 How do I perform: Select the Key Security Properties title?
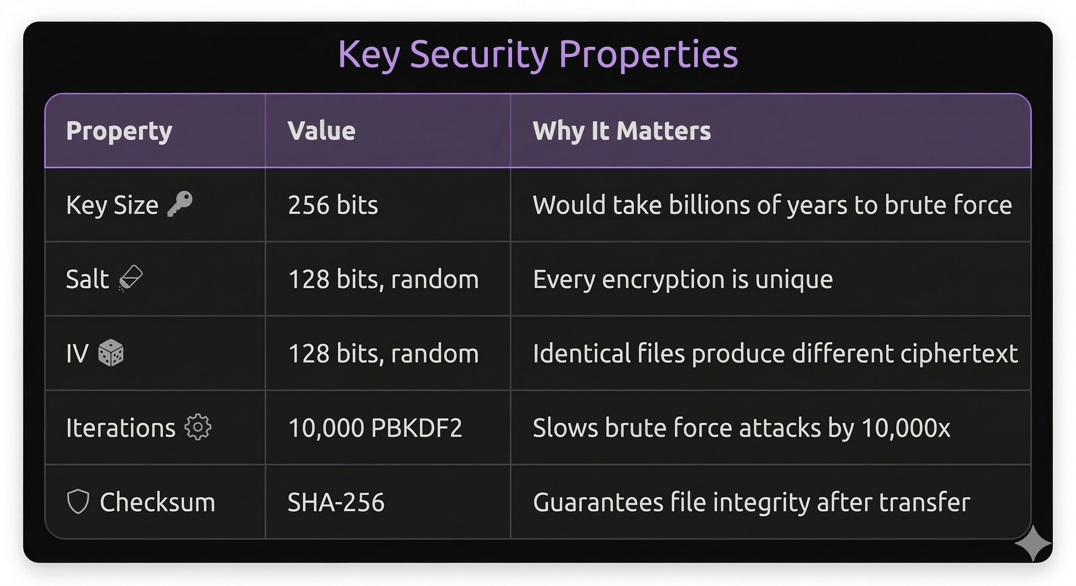[x=538, y=54]
